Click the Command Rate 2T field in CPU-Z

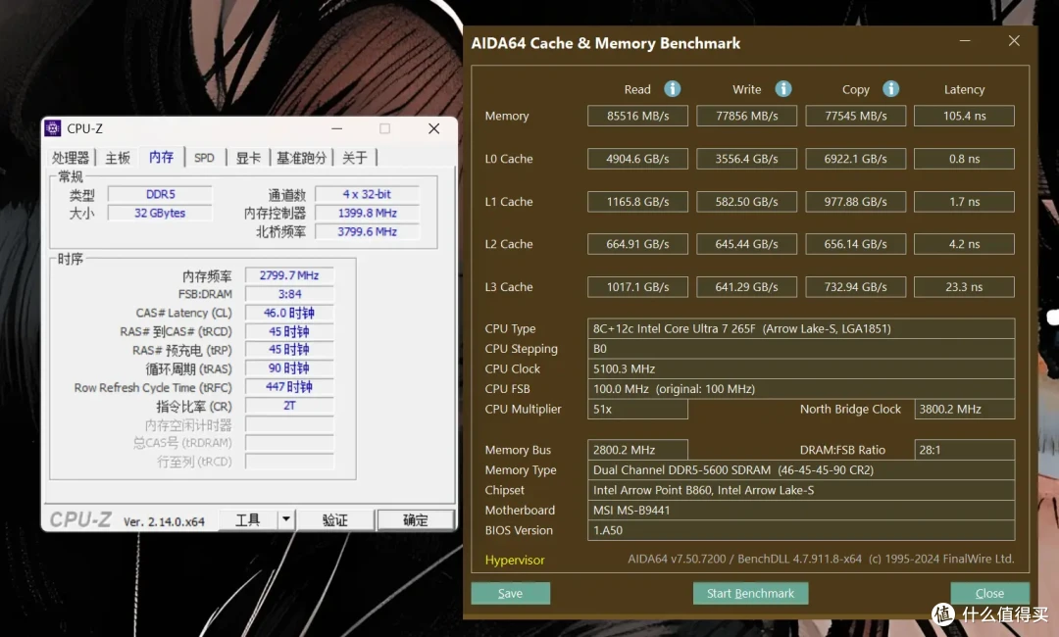pos(289,406)
